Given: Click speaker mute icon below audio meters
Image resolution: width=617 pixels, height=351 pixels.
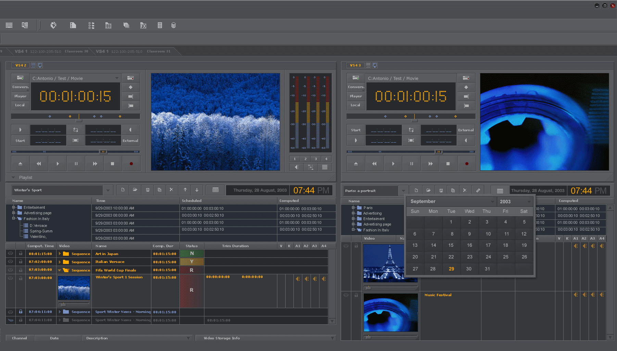Looking at the screenshot, I should click(x=297, y=167).
